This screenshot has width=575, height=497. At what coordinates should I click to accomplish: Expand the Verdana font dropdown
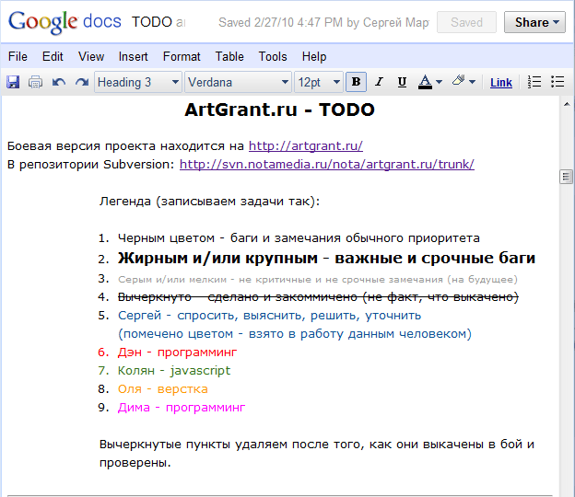point(238,82)
